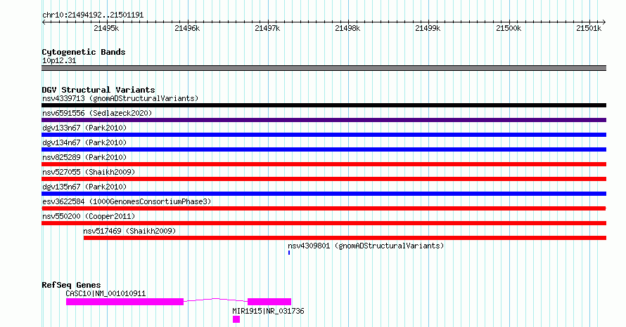Click the 21498k ruler tick label
This screenshot has width=626, height=327.
(347, 28)
